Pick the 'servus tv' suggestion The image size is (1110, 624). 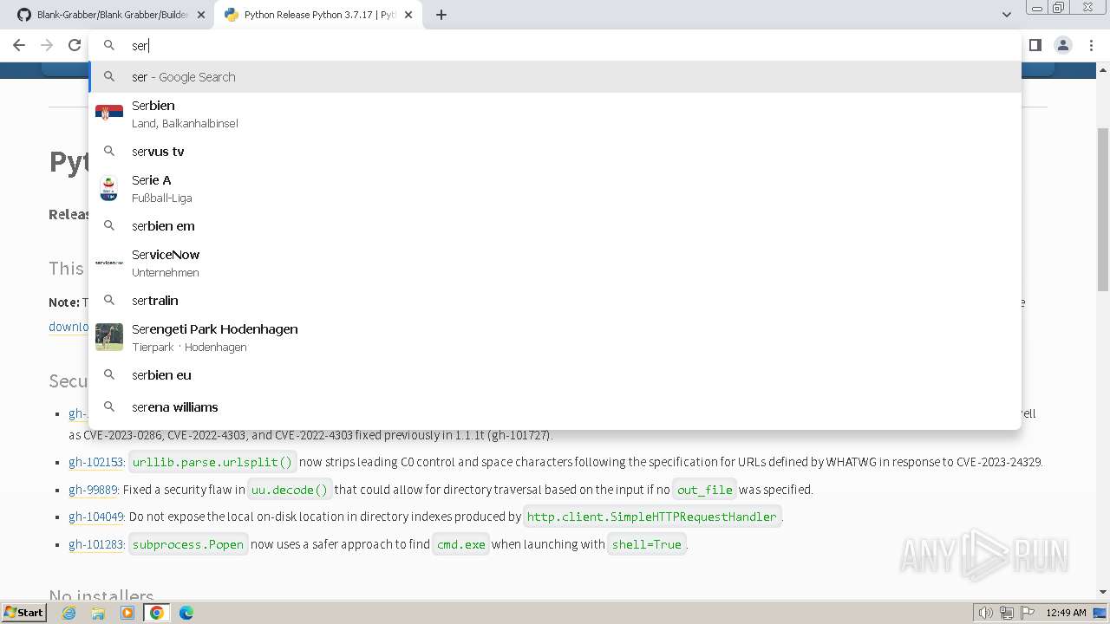(555, 152)
